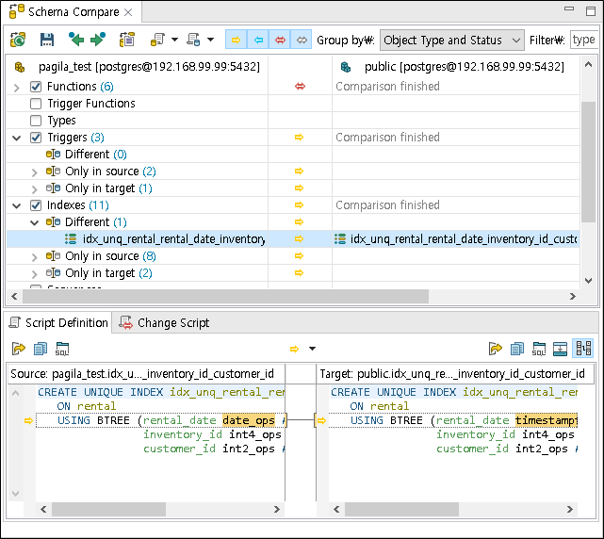Click yellow arrow in Triggers row

click(299, 138)
